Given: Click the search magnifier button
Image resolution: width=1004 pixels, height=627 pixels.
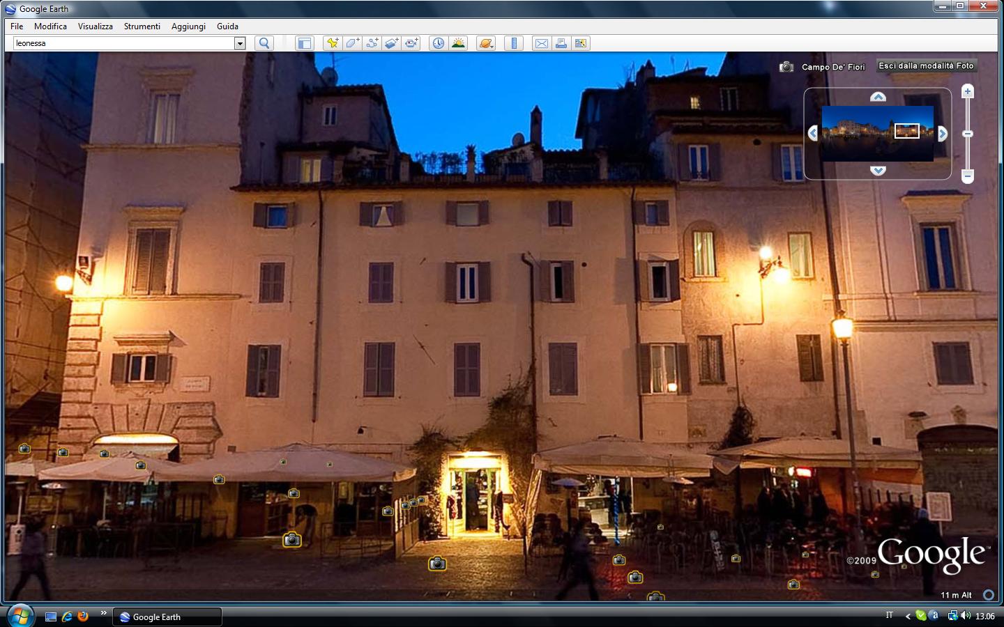Looking at the screenshot, I should click(x=264, y=43).
